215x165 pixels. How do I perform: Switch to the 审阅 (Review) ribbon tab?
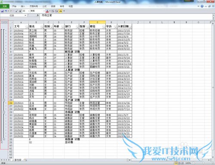62,6
